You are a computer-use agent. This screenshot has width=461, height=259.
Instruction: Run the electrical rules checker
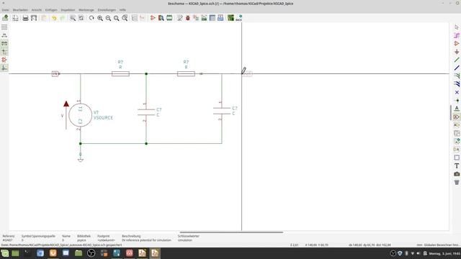point(188,18)
